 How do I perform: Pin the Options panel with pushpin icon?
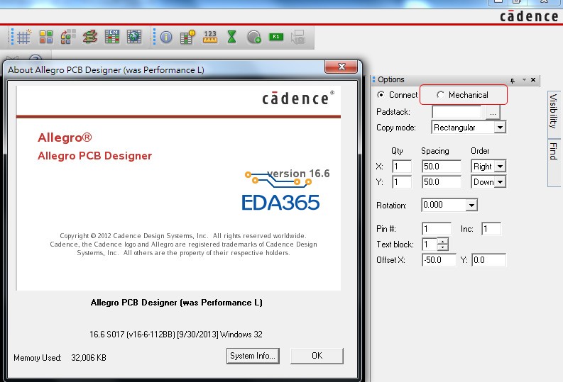tap(513, 80)
